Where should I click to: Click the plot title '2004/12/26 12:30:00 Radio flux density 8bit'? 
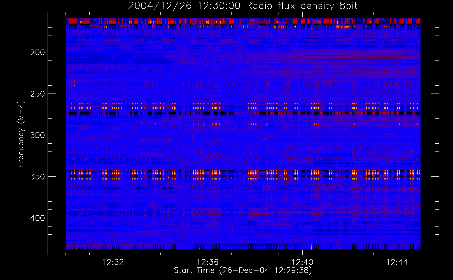click(x=243, y=6)
